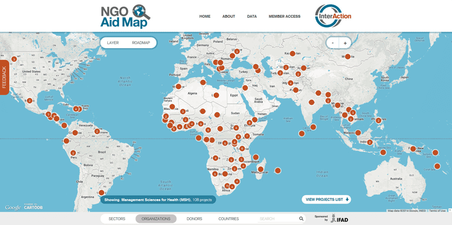Switch map to ROADMAP view
This screenshot has width=452, height=225.
pos(141,43)
